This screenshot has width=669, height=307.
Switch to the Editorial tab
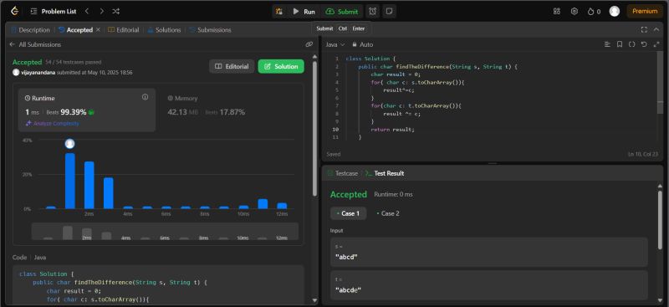[123, 30]
